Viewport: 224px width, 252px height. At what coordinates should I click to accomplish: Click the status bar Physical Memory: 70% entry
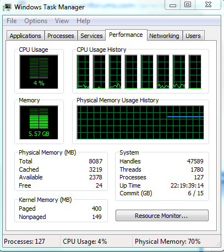(168, 242)
